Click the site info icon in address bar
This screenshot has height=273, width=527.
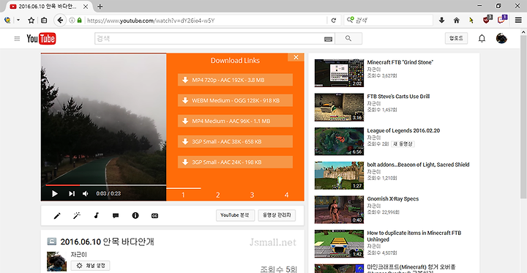tap(72, 20)
